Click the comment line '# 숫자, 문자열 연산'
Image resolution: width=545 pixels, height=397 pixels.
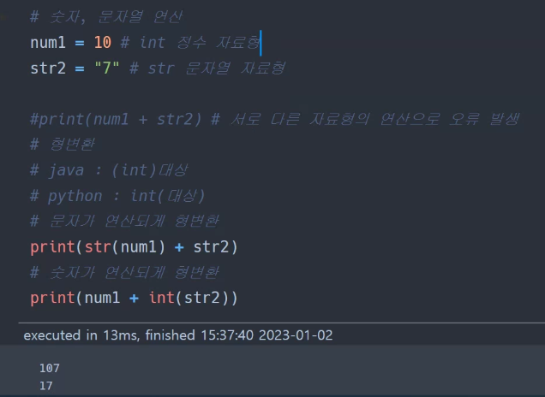coord(106,16)
